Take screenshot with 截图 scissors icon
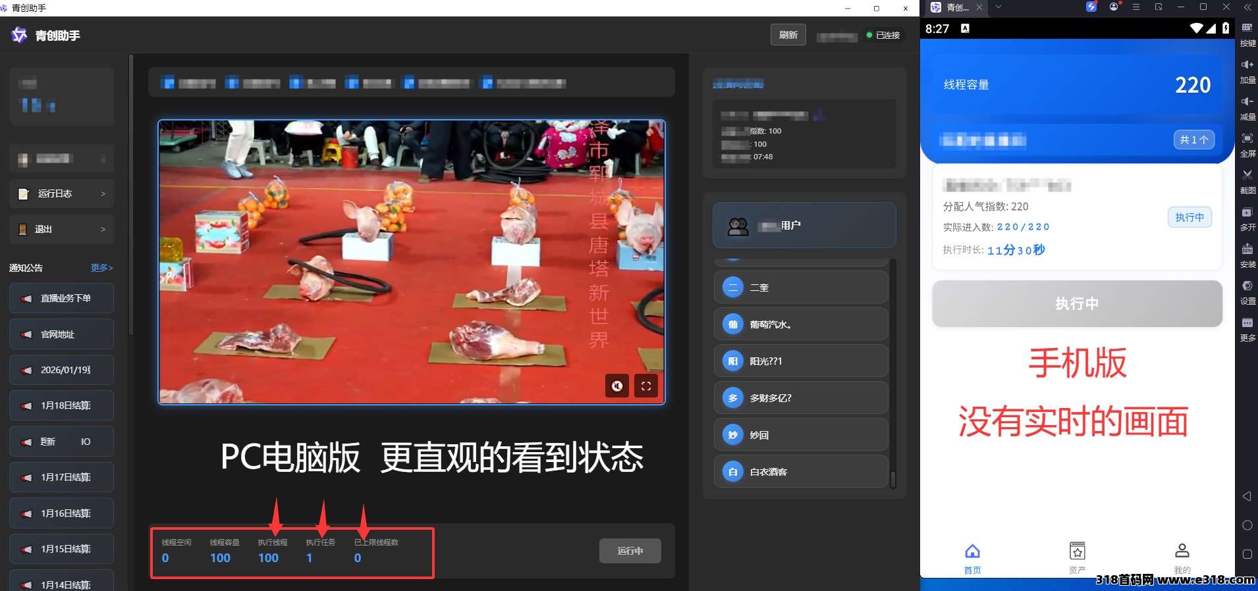1258x591 pixels. point(1247,176)
